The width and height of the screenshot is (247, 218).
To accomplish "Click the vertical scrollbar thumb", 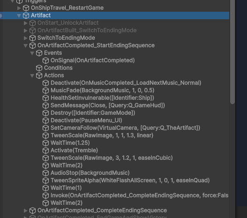I will click(x=232, y=52).
